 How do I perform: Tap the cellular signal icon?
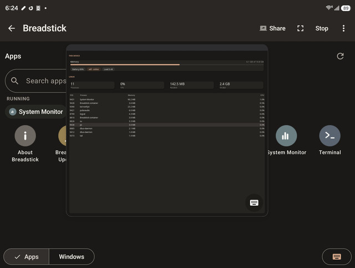point(337,8)
